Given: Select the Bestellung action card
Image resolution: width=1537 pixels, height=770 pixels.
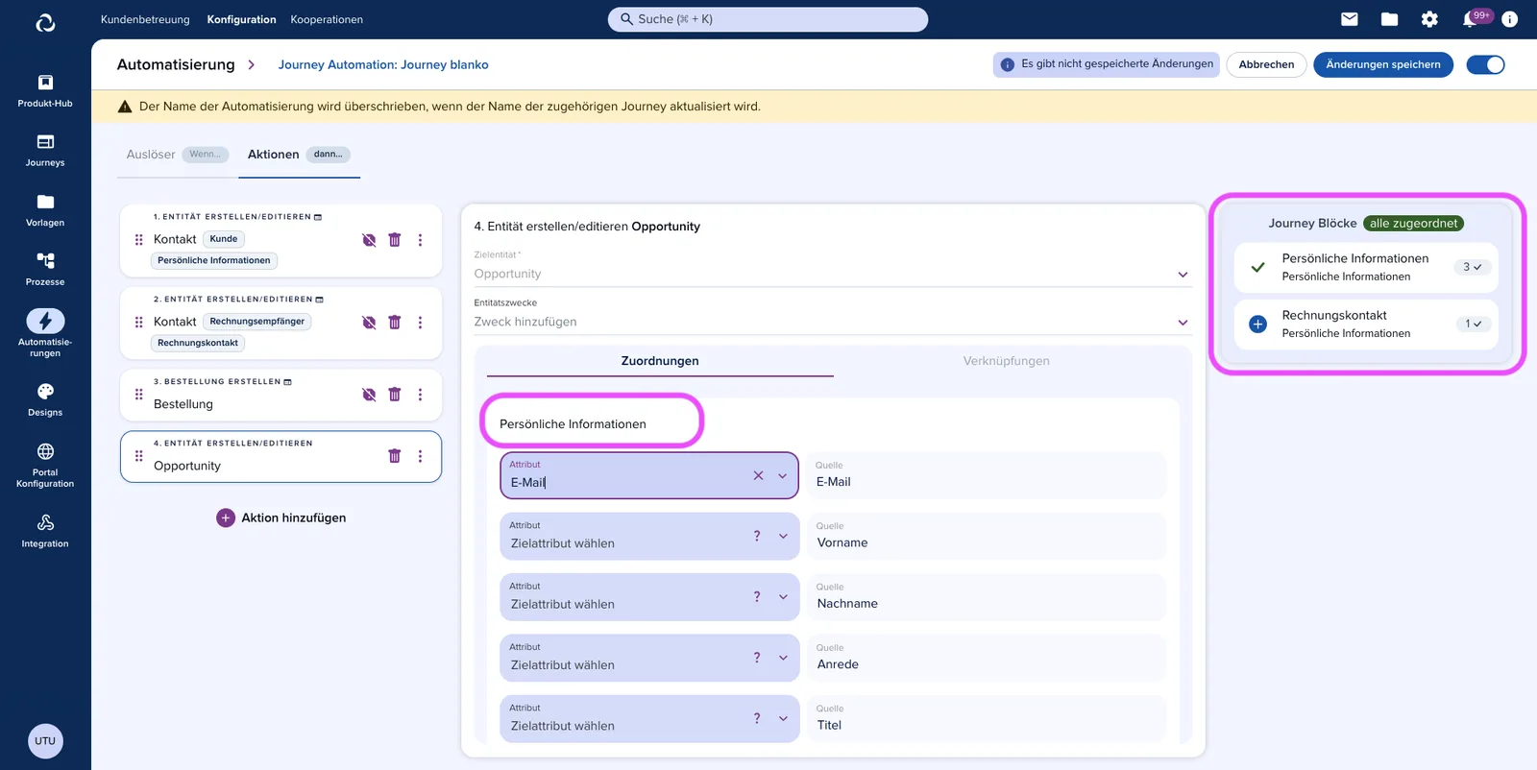Looking at the screenshot, I should pyautogui.click(x=281, y=395).
